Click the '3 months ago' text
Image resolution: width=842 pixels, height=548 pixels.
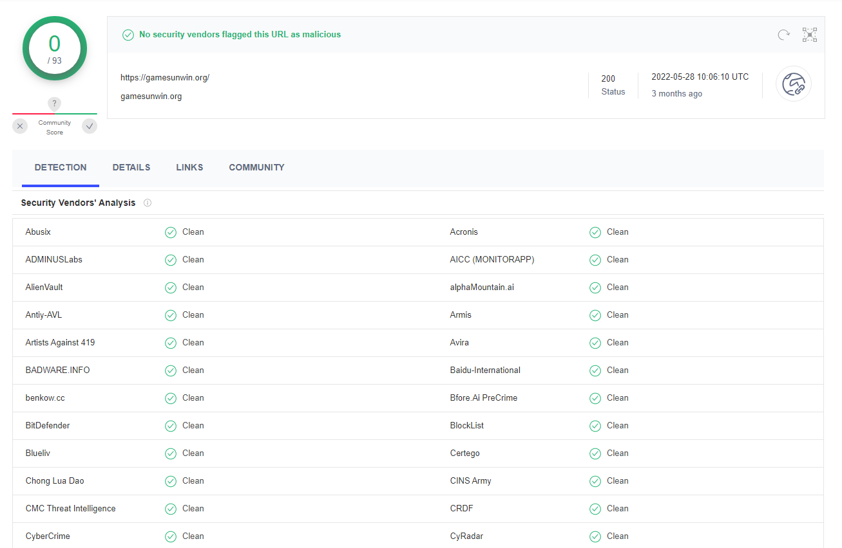(x=676, y=94)
